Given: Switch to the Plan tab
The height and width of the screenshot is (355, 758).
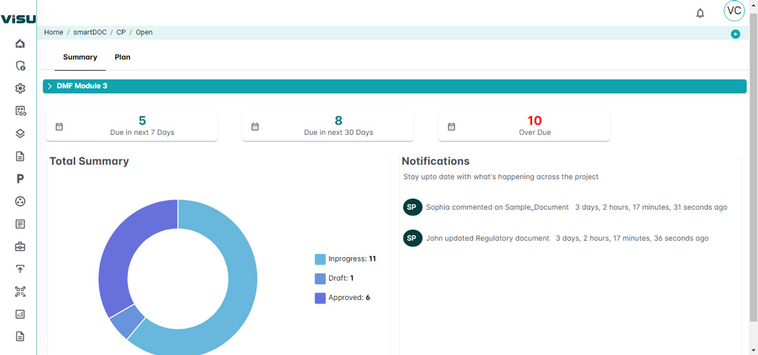Looking at the screenshot, I should coord(122,57).
